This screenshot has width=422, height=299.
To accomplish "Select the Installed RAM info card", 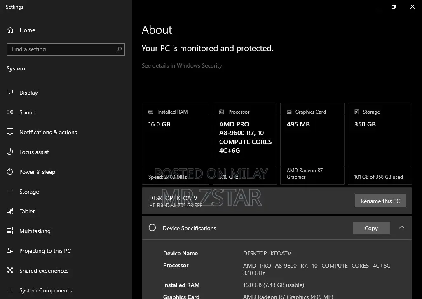I will click(x=175, y=143).
